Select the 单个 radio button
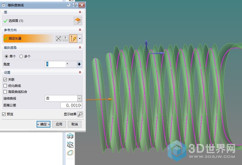 click(6, 56)
